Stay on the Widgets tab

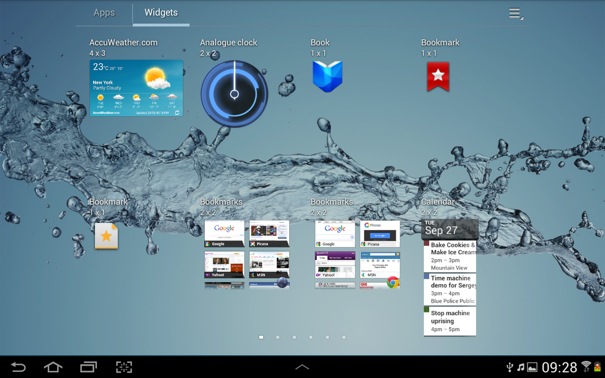pyautogui.click(x=161, y=13)
